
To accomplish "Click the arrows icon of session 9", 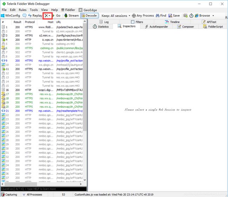I will click(3, 61).
